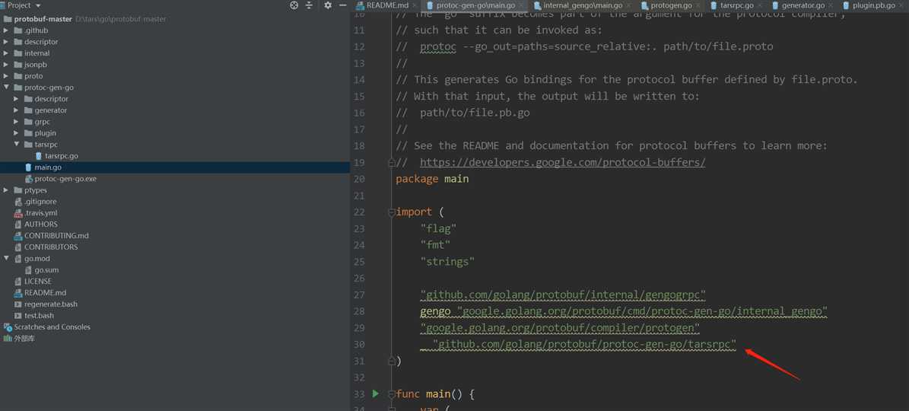Switch to the protogen.go tab

[x=672, y=5]
